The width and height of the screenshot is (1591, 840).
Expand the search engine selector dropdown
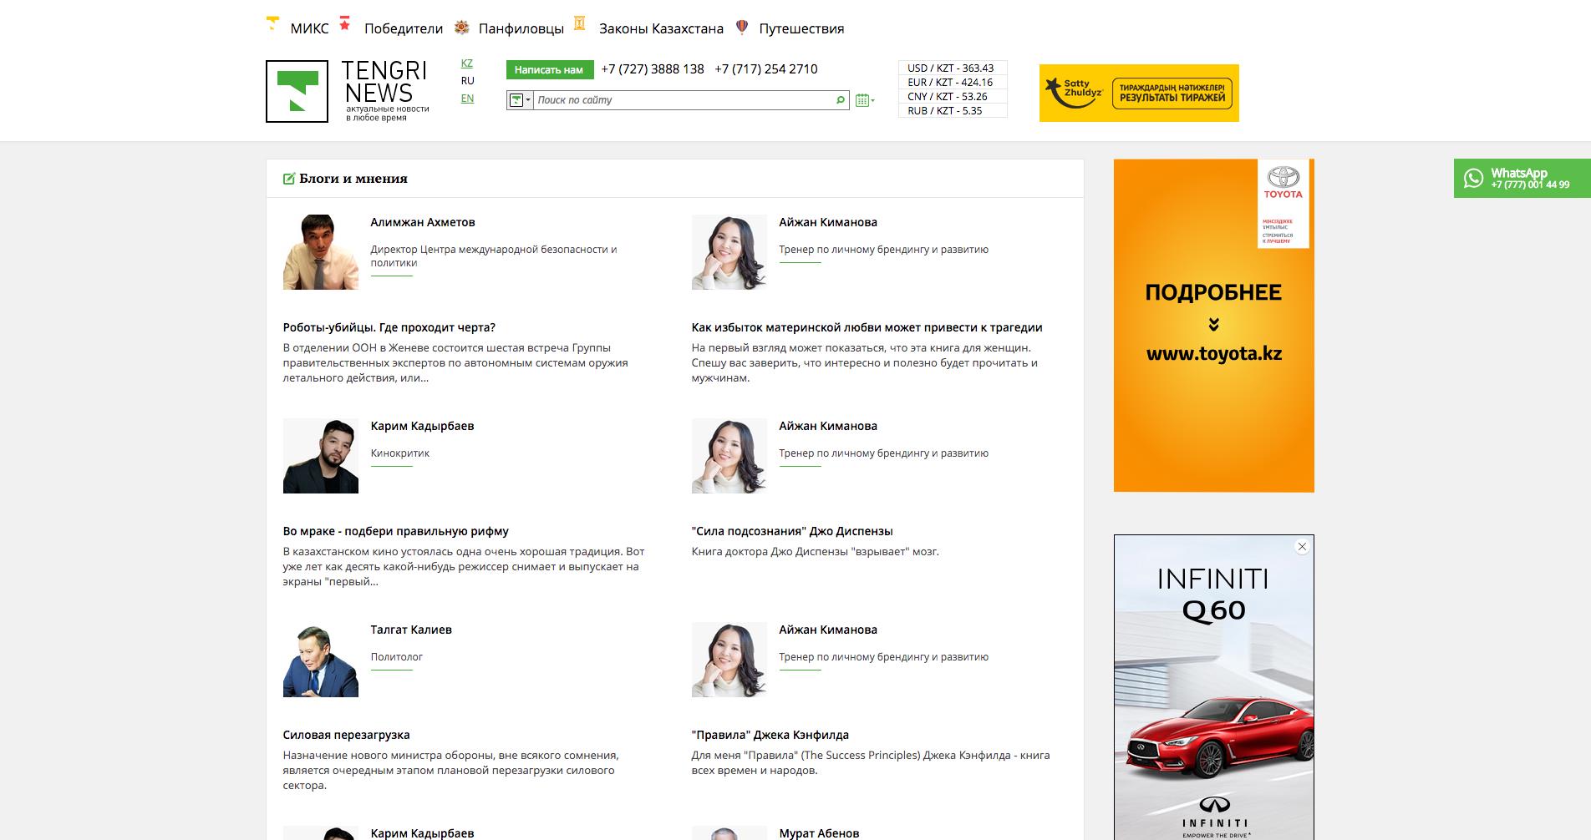point(520,100)
